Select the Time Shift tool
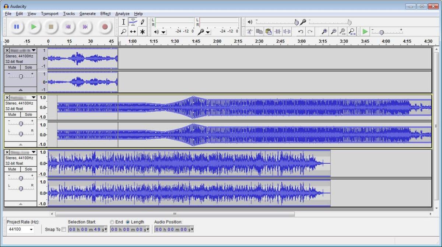This screenshot has height=247, width=442. [133, 32]
